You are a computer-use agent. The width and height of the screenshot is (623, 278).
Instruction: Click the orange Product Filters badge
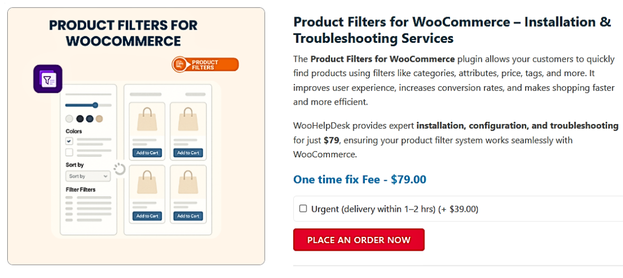click(205, 64)
